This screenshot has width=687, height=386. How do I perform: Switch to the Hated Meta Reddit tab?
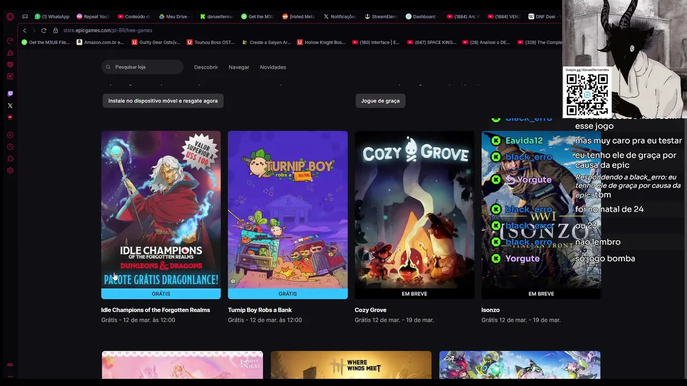click(299, 17)
